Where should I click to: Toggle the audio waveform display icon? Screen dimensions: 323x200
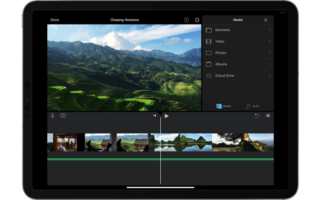(x=268, y=116)
